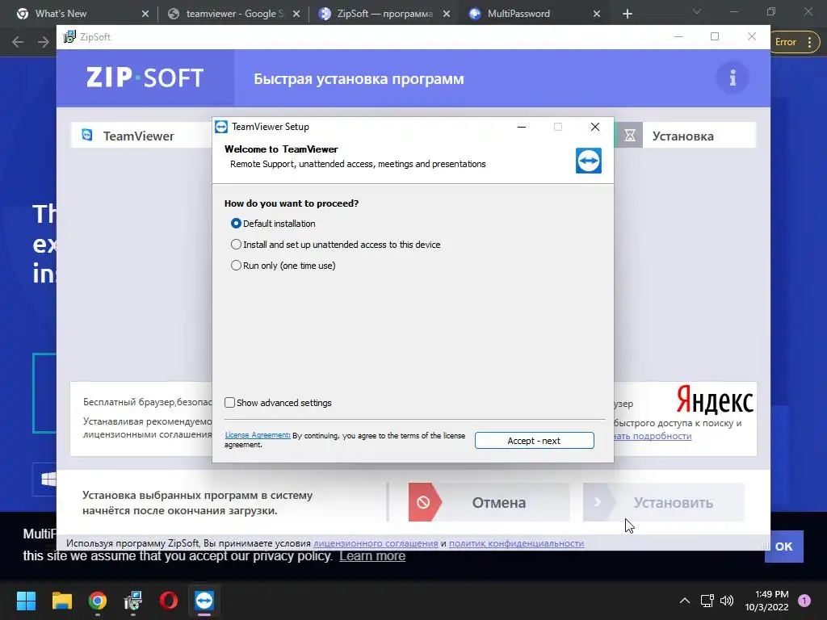Open the ZipSoft info icon
827x620 pixels.
[732, 78]
